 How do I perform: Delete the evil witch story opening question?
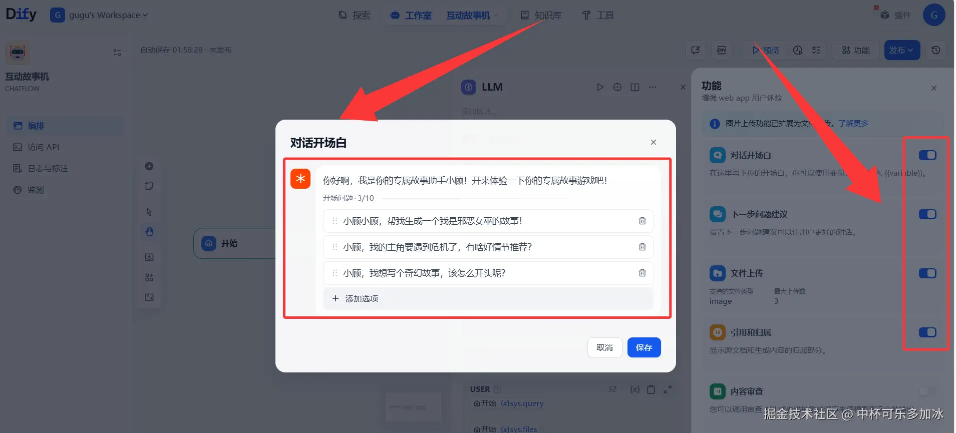(x=642, y=221)
